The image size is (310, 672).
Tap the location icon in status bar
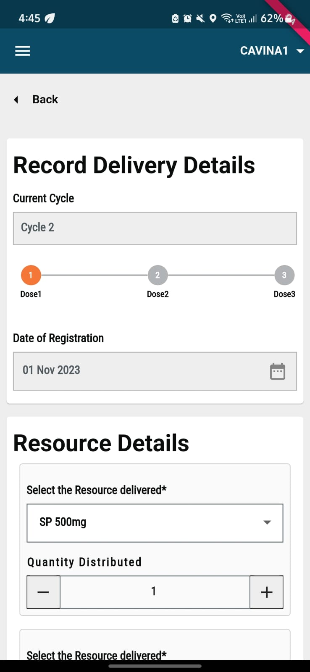point(213,18)
